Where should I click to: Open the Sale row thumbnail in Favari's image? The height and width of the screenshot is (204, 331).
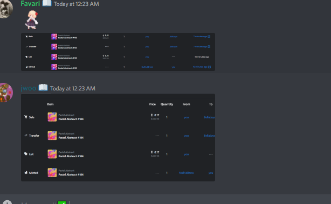pyautogui.click(x=54, y=37)
